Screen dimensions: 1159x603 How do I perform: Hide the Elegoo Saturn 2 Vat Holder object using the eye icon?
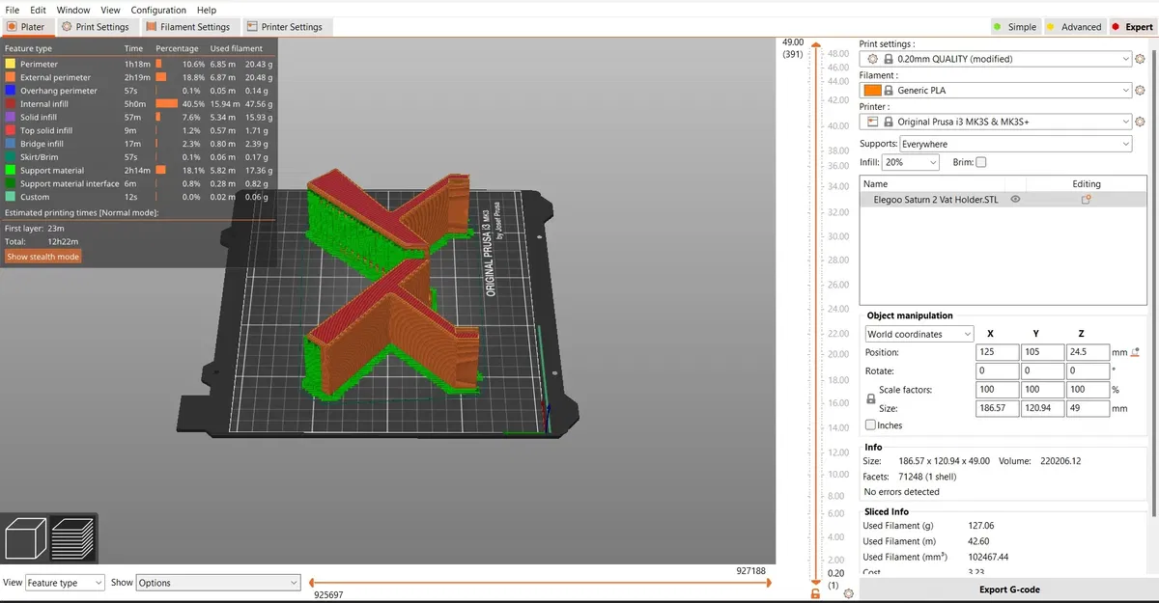coord(1015,200)
